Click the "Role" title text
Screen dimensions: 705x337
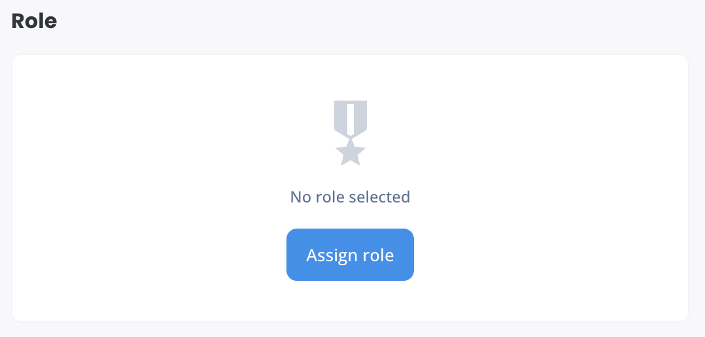(x=34, y=21)
